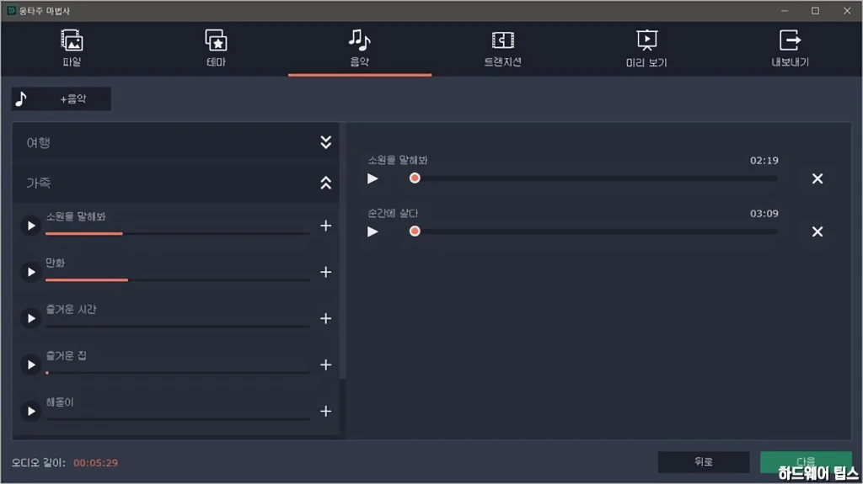Open the 미리 보기 (Preview) tab

point(646,49)
